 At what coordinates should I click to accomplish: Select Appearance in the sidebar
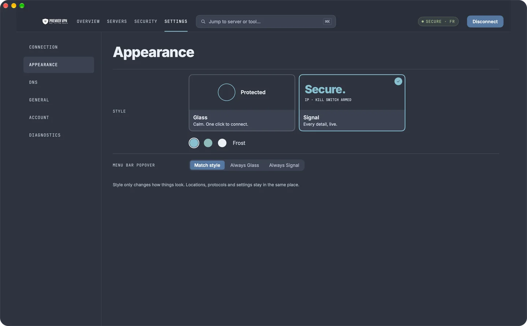[x=59, y=65]
